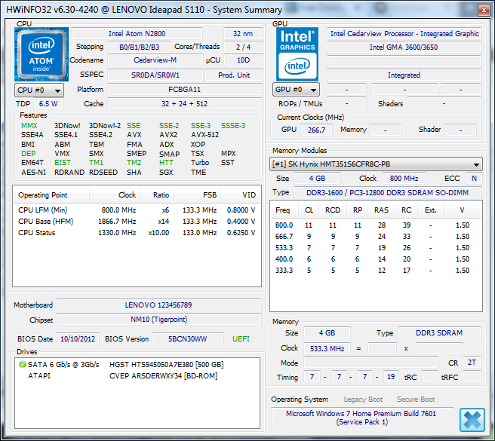Click the Secure Boot label

(416, 400)
